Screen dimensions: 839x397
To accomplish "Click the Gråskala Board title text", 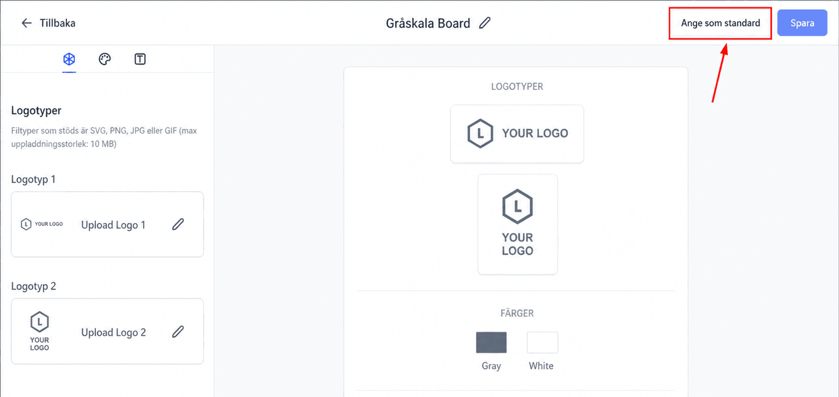I will click(428, 23).
